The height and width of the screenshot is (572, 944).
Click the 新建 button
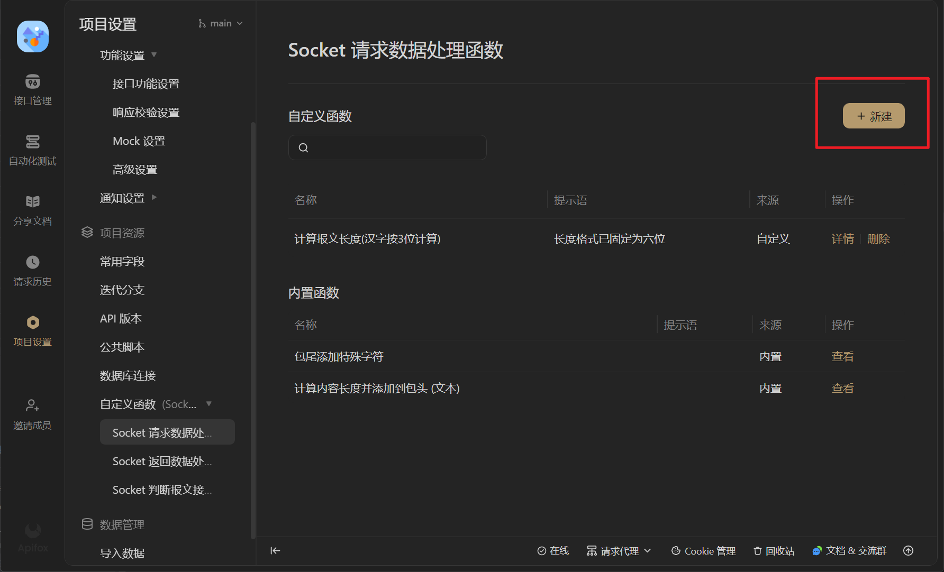coord(873,116)
